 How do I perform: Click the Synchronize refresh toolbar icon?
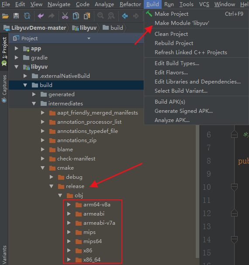tap(27, 16)
